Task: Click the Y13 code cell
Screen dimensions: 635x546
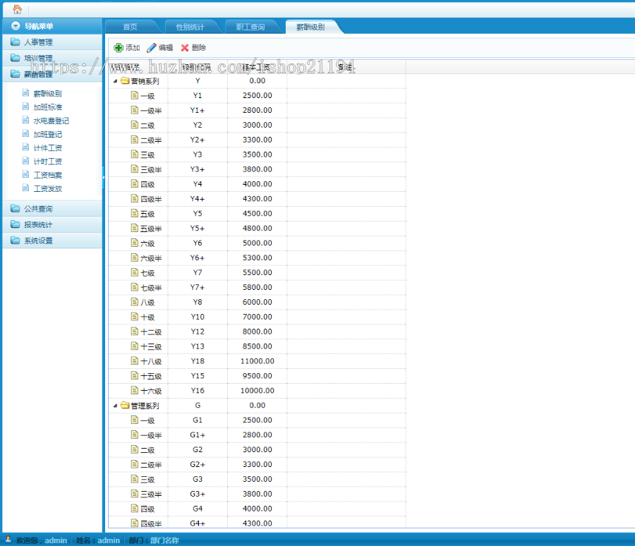Action: click(198, 346)
